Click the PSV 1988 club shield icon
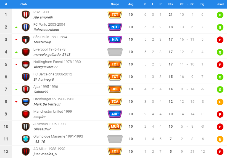 (26, 15)
